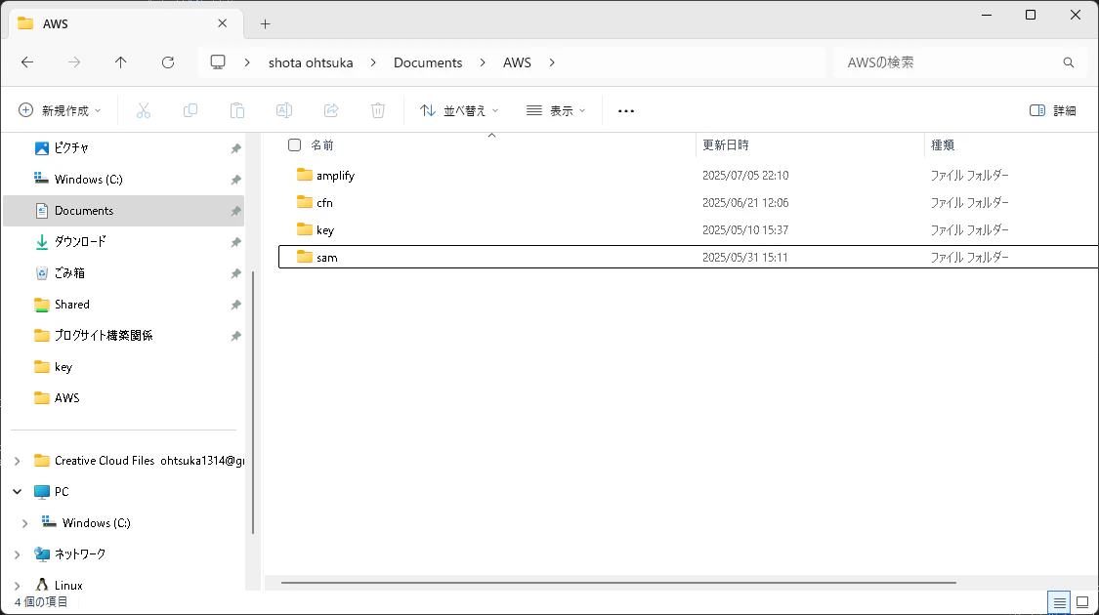Click the navigation pane vertical scrollbar
Image resolution: width=1099 pixels, height=615 pixels.
[x=252, y=403]
